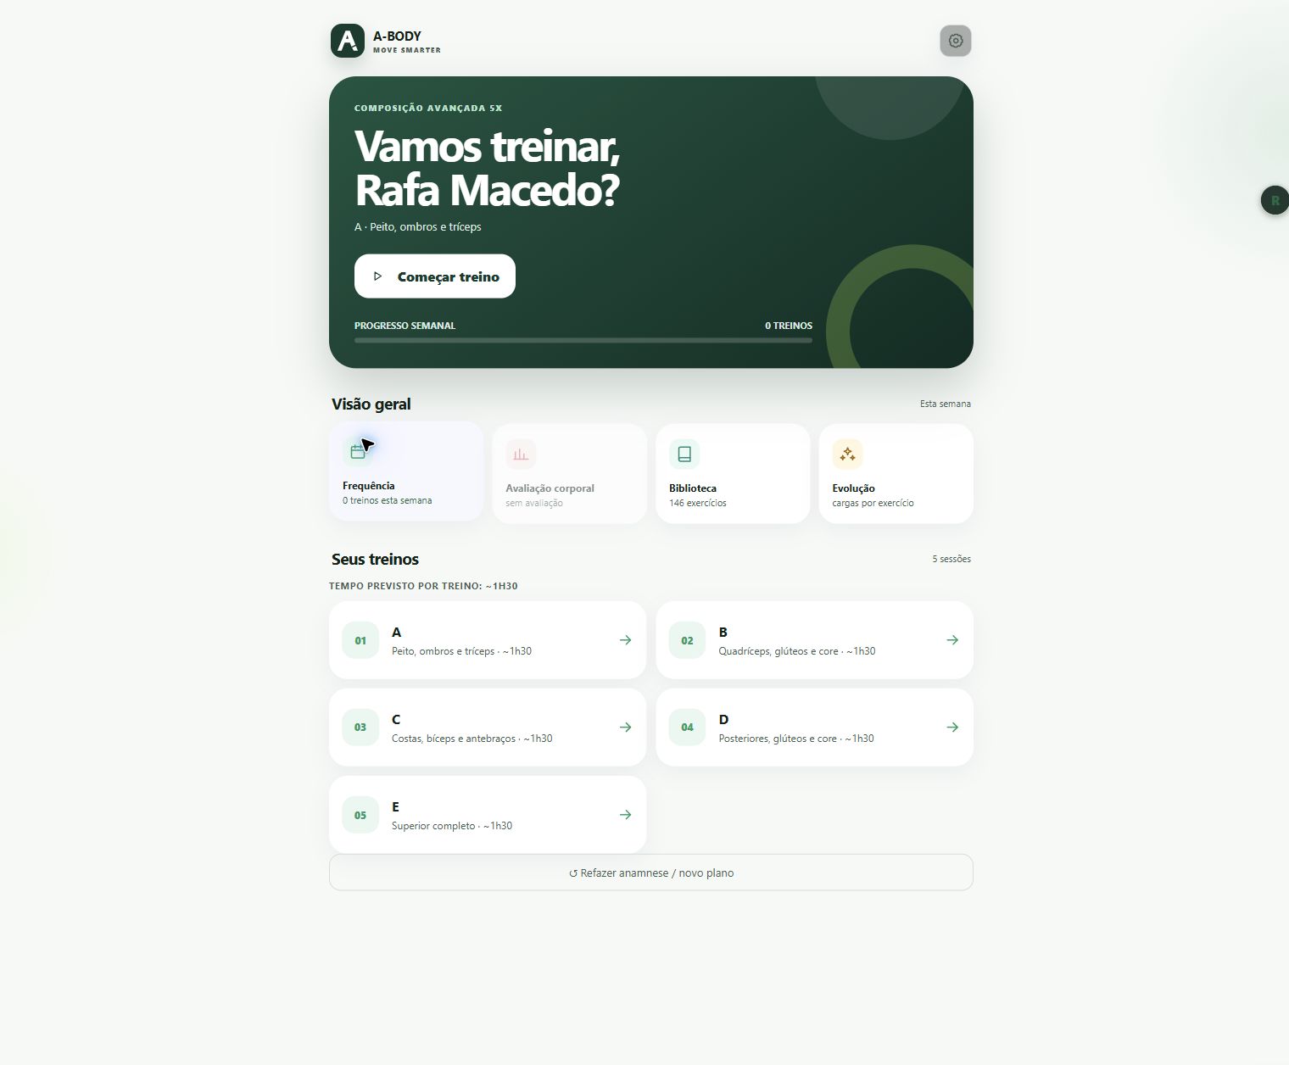Click the '0 treinos esta semana' text
Viewport: 1289px width, 1065px height.
[388, 500]
